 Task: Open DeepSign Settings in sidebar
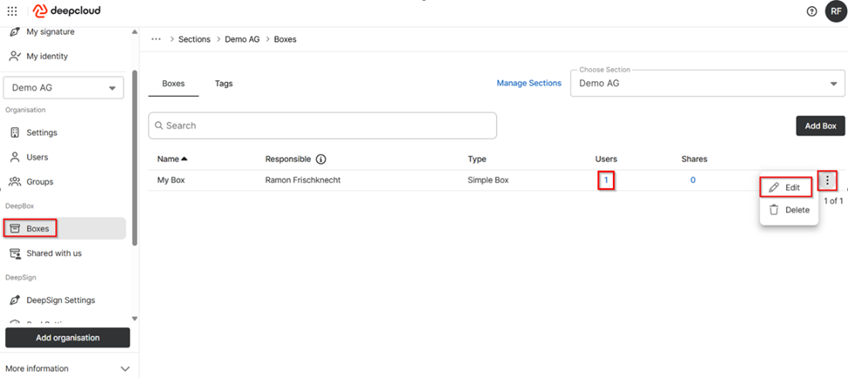click(60, 300)
